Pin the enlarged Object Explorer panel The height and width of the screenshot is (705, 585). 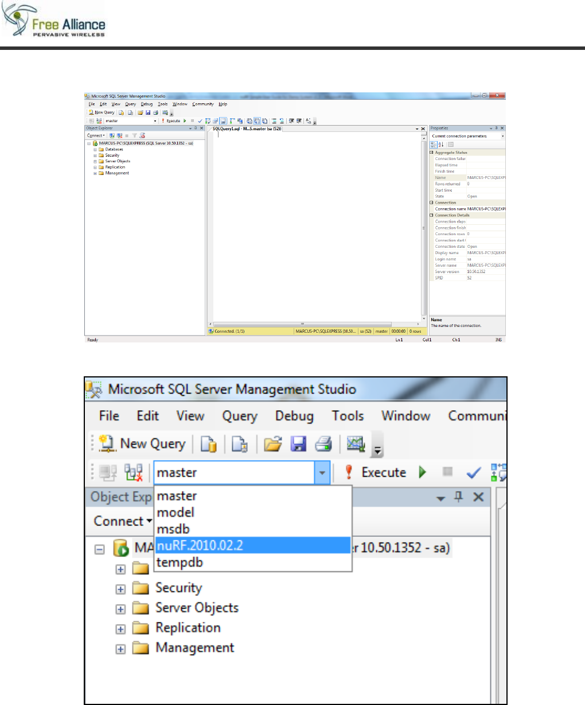coord(459,497)
